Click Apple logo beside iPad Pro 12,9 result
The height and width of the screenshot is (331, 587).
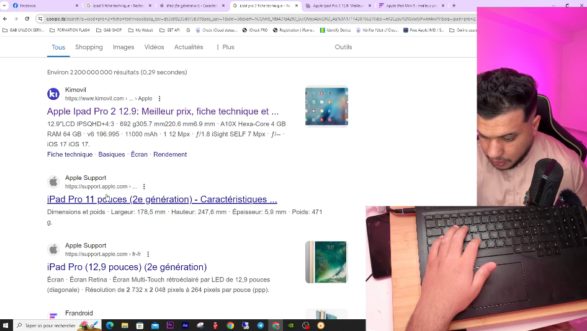pyautogui.click(x=53, y=250)
